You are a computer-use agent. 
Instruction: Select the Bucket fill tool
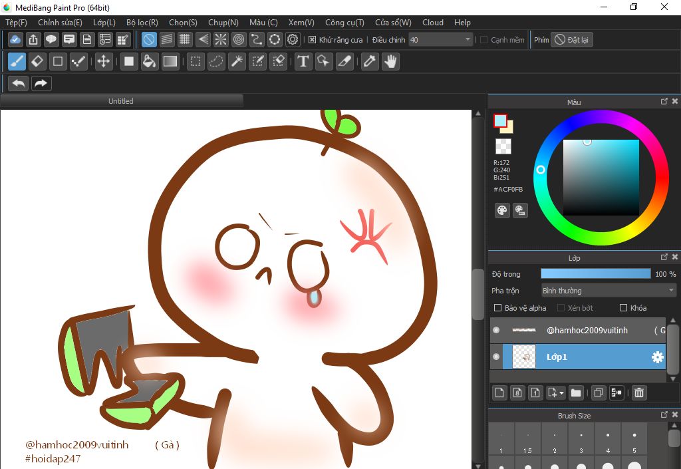pyautogui.click(x=149, y=61)
